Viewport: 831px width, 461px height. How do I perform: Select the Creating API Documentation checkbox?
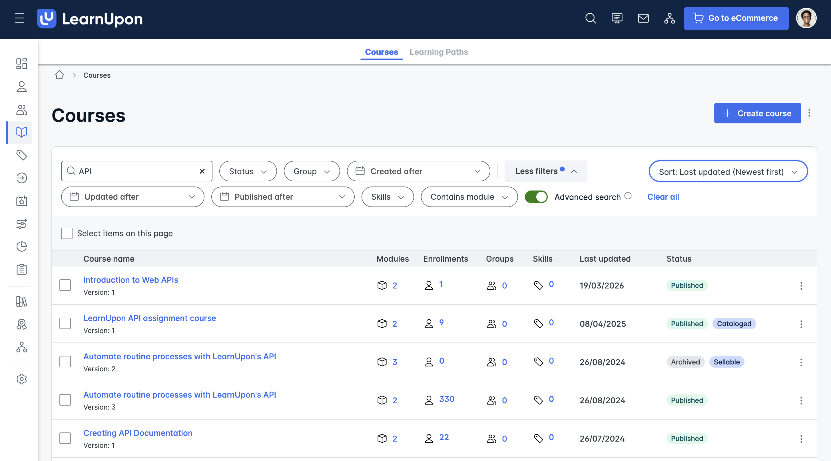coord(65,438)
